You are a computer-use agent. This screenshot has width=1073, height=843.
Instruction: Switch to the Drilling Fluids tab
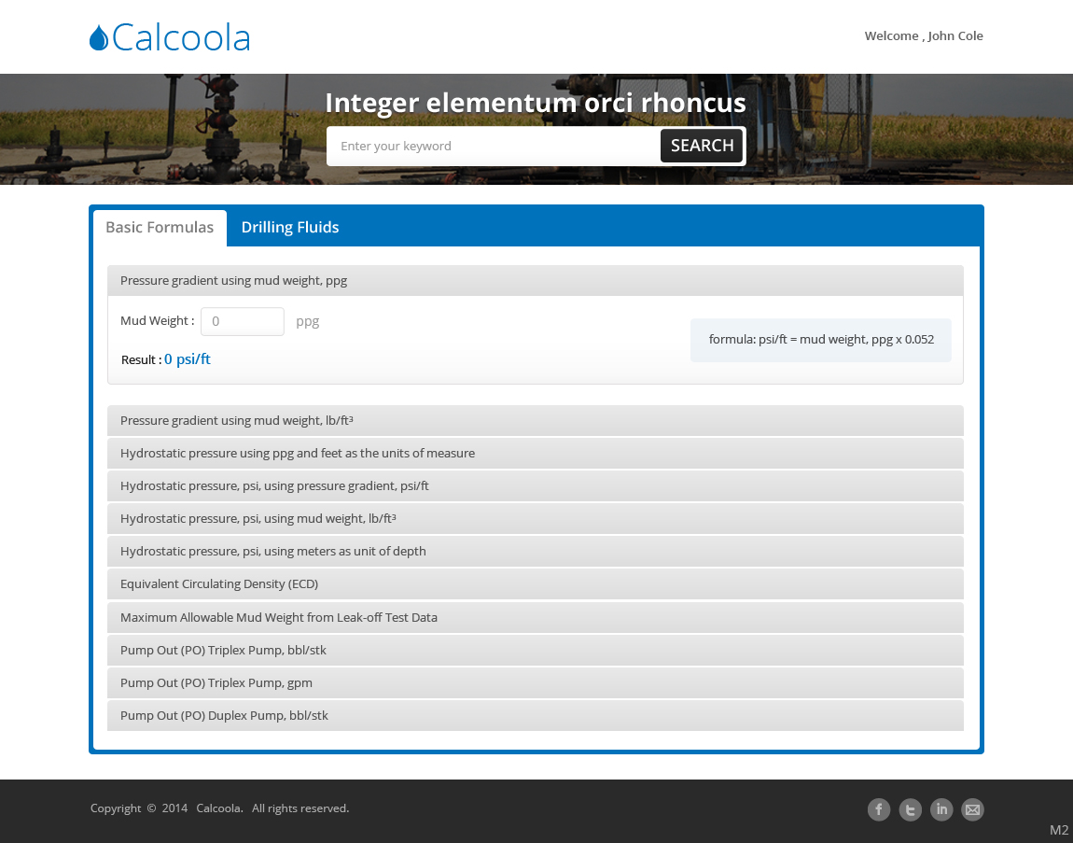click(290, 228)
